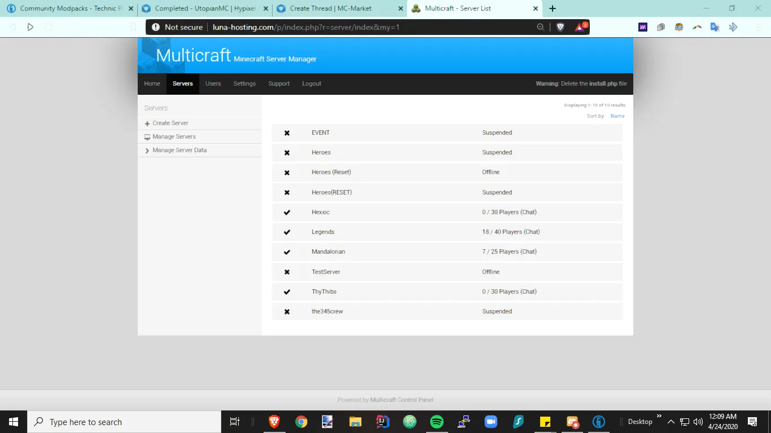
Task: Open Task View on the taskbar
Action: (x=235, y=422)
